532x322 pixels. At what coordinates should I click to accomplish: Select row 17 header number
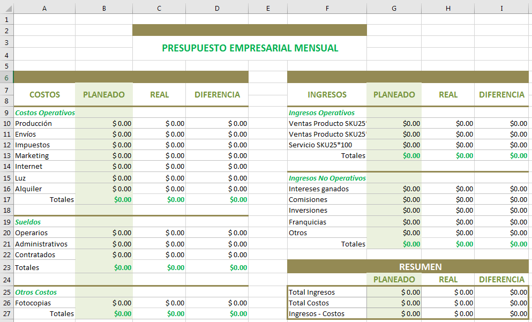6,199
